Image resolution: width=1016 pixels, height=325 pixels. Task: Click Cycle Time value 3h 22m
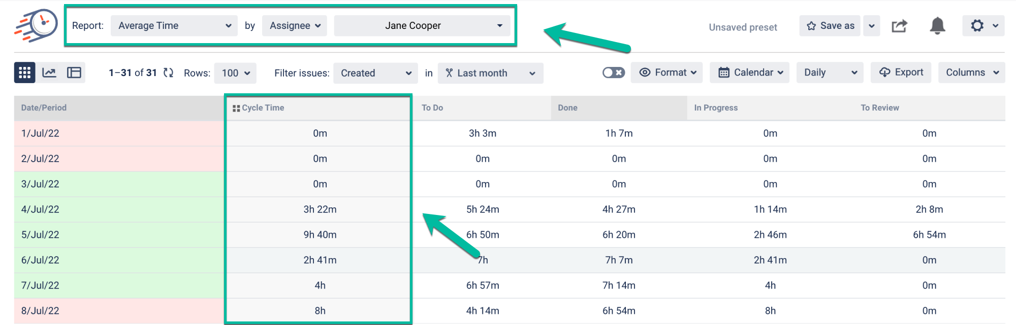coord(320,209)
